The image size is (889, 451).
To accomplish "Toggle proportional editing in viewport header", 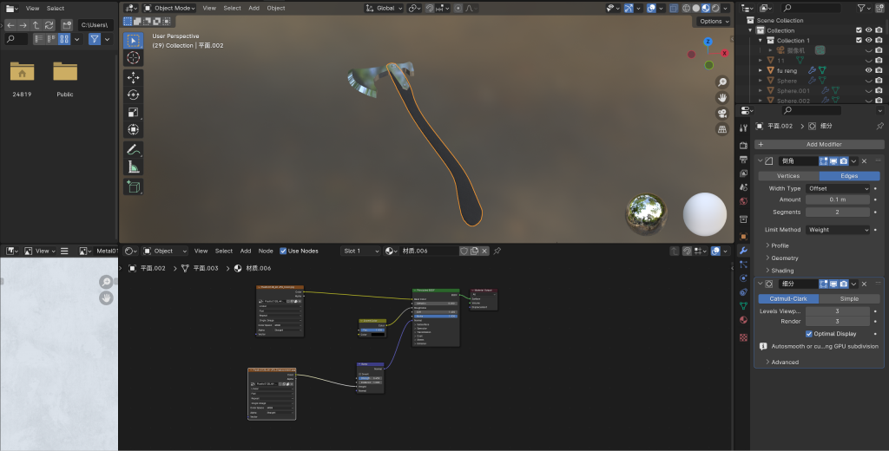I will coord(458,8).
